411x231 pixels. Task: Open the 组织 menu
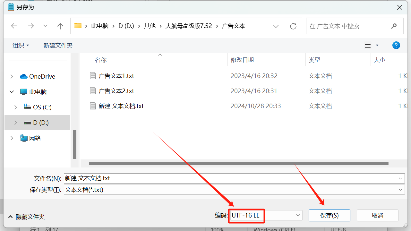(21, 45)
